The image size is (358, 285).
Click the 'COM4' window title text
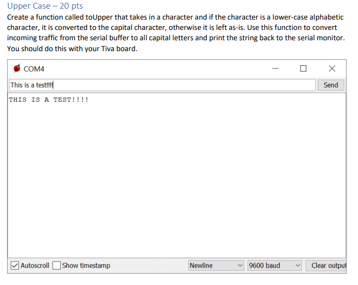coord(34,69)
